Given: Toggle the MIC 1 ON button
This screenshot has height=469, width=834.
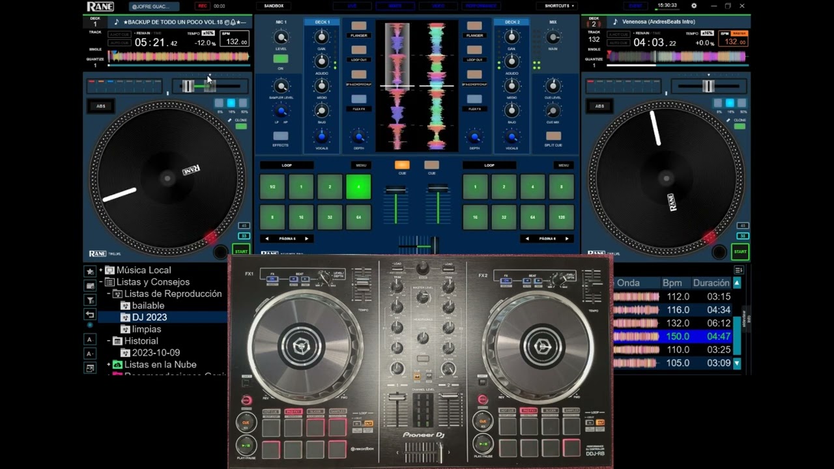Looking at the screenshot, I should (281, 59).
